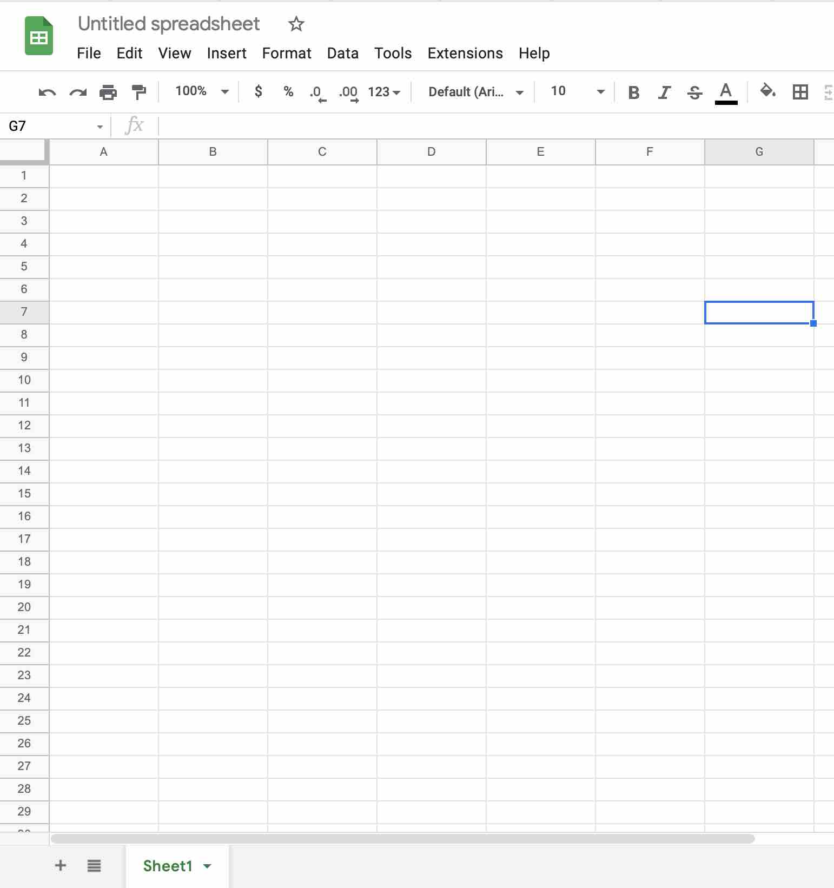834x888 pixels.
Task: Click the Increase decimal places icon
Action: 348,92
